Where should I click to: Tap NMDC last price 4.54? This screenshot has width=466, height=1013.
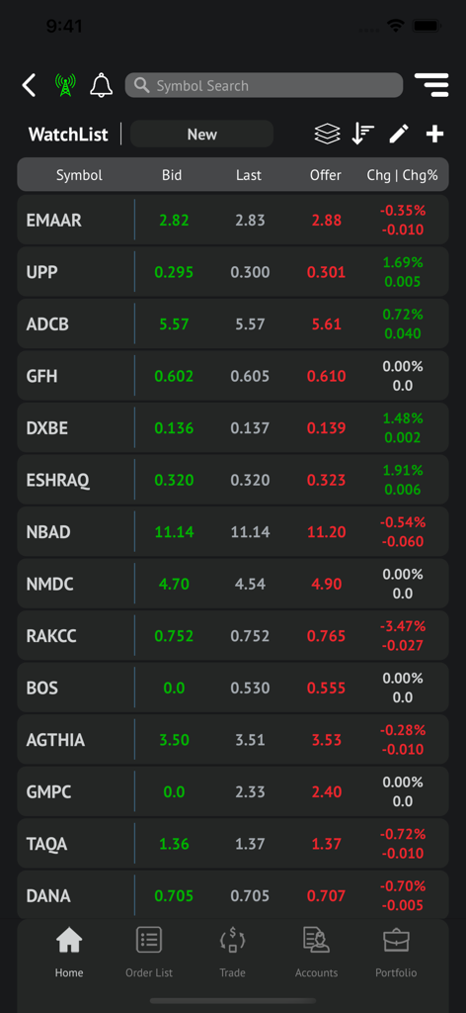pos(250,585)
